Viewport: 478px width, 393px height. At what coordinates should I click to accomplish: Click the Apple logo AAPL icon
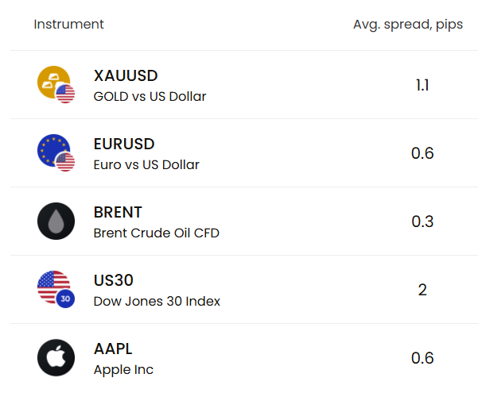[56, 358]
